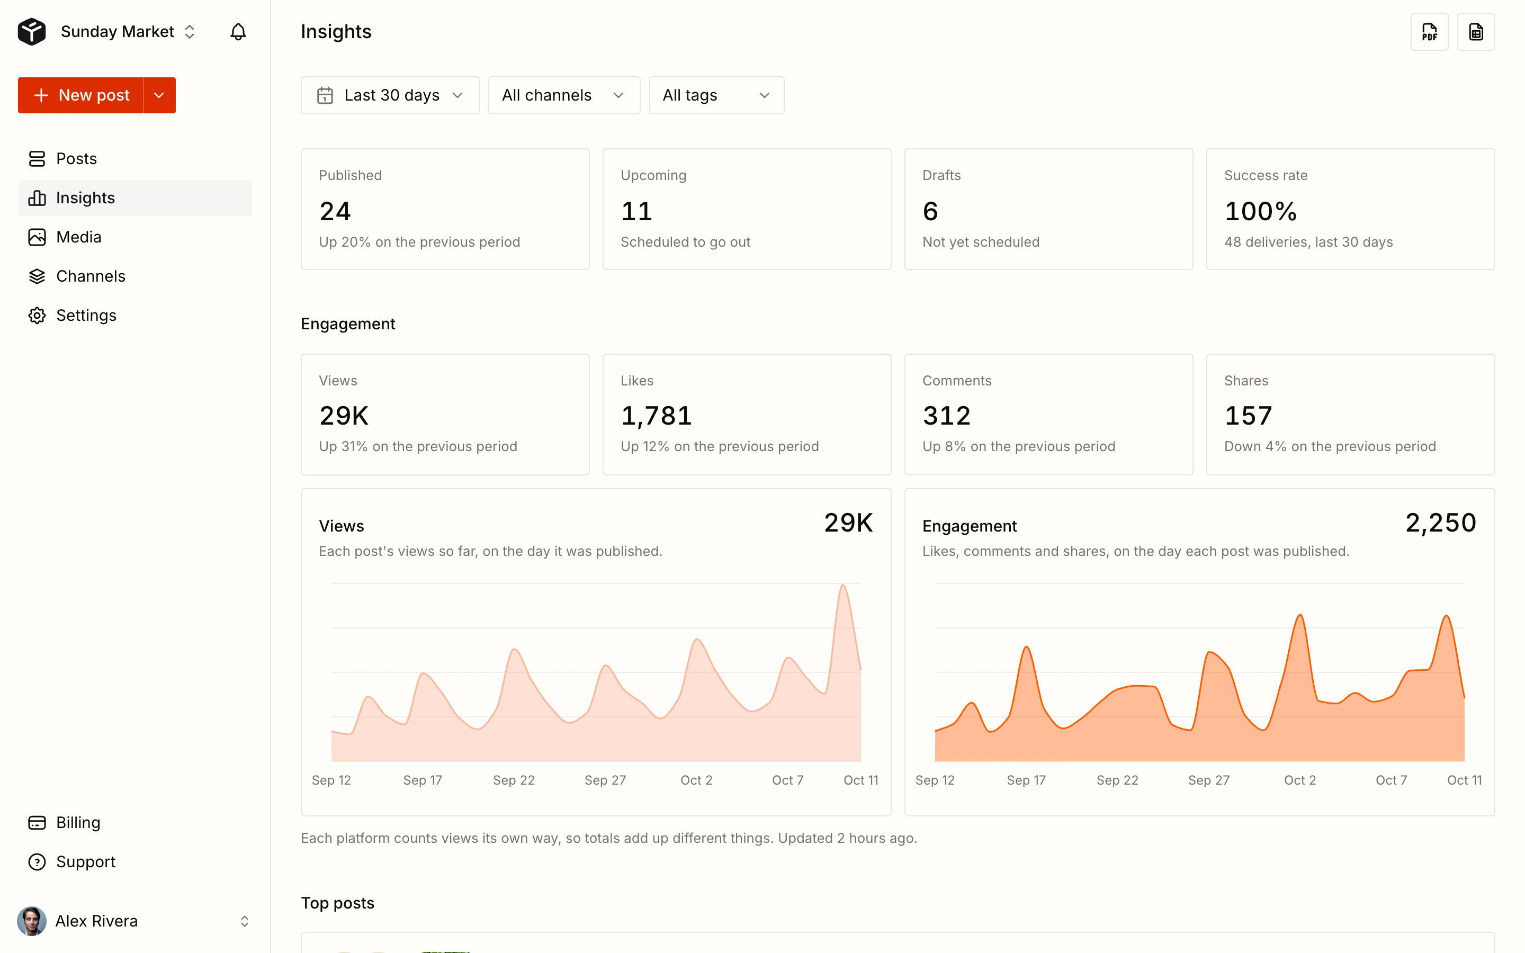Click the Settings gear icon
The height and width of the screenshot is (953, 1525).
37,315
